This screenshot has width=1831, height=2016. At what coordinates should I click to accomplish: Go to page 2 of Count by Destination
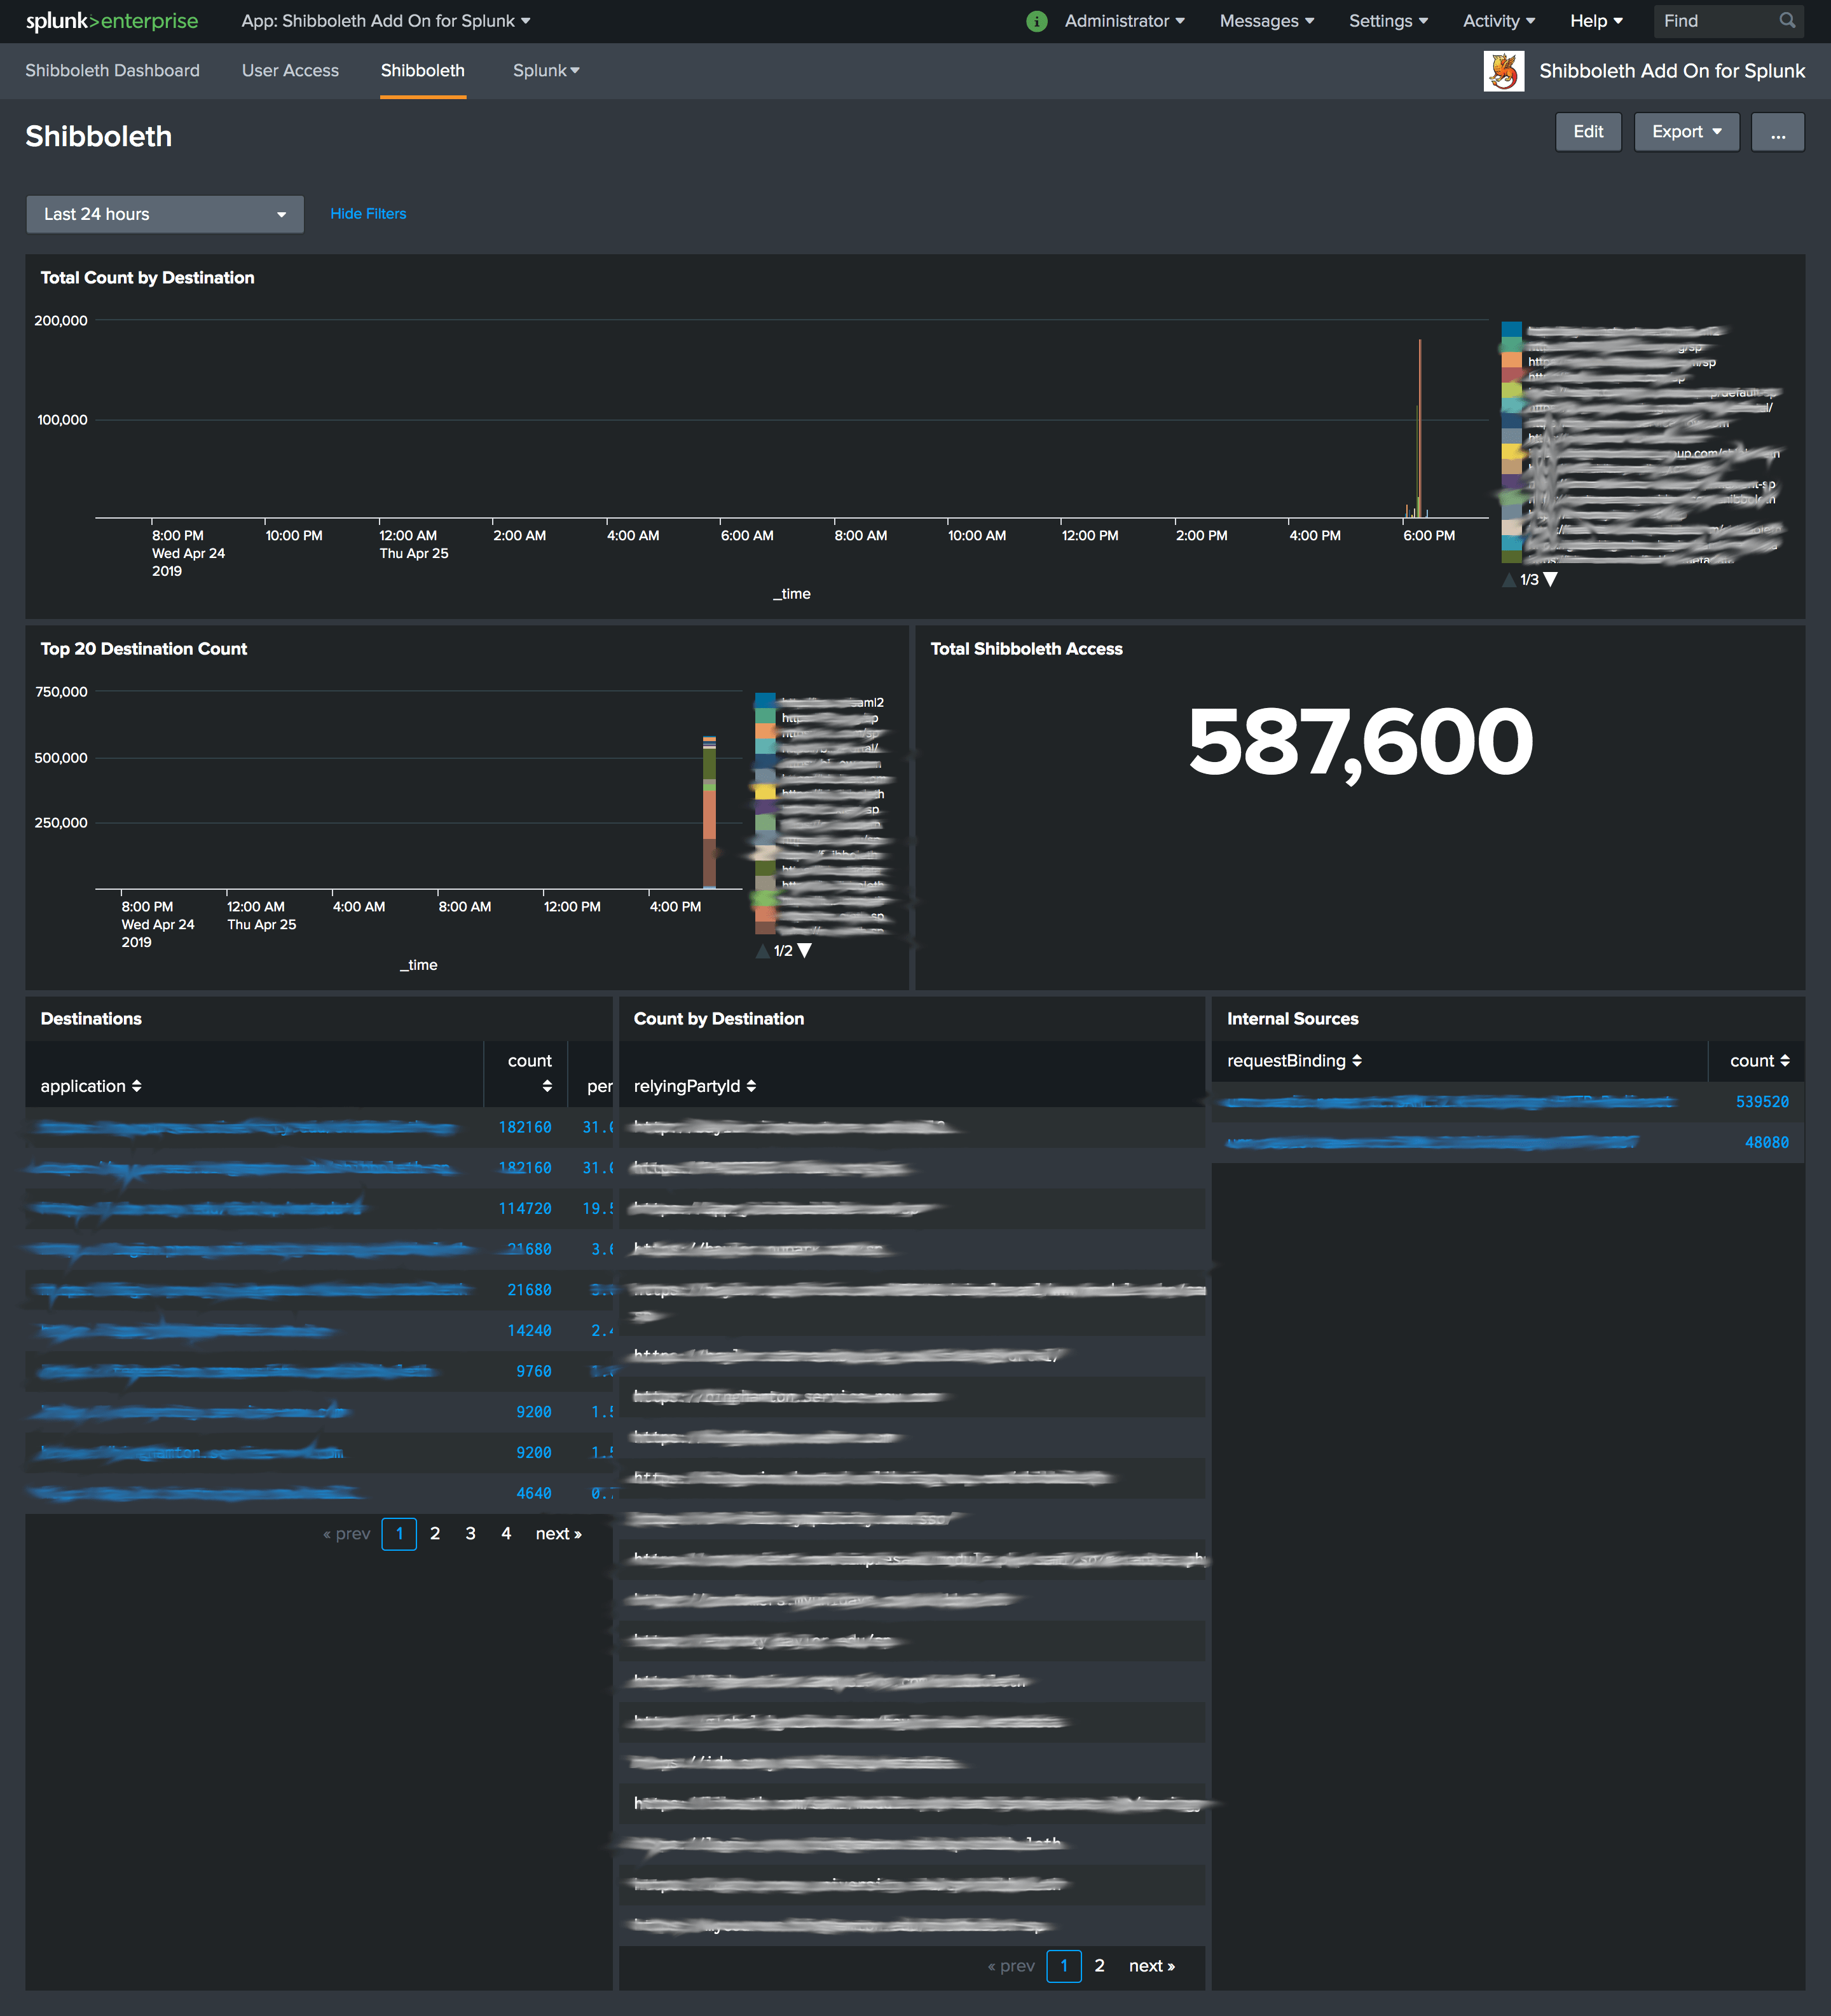1100,1965
